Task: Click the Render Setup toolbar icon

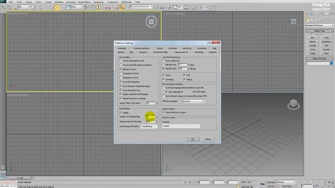Action: tap(199, 7)
